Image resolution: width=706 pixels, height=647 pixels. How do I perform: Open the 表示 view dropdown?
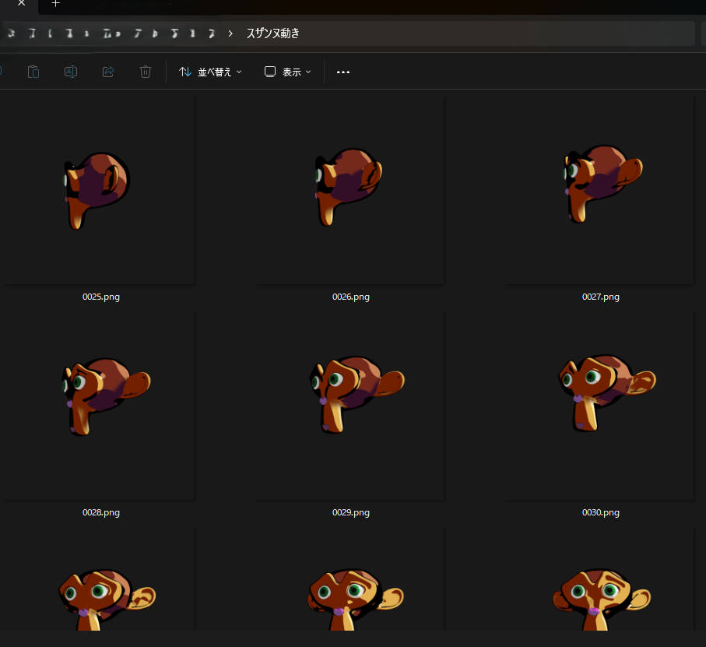(287, 72)
